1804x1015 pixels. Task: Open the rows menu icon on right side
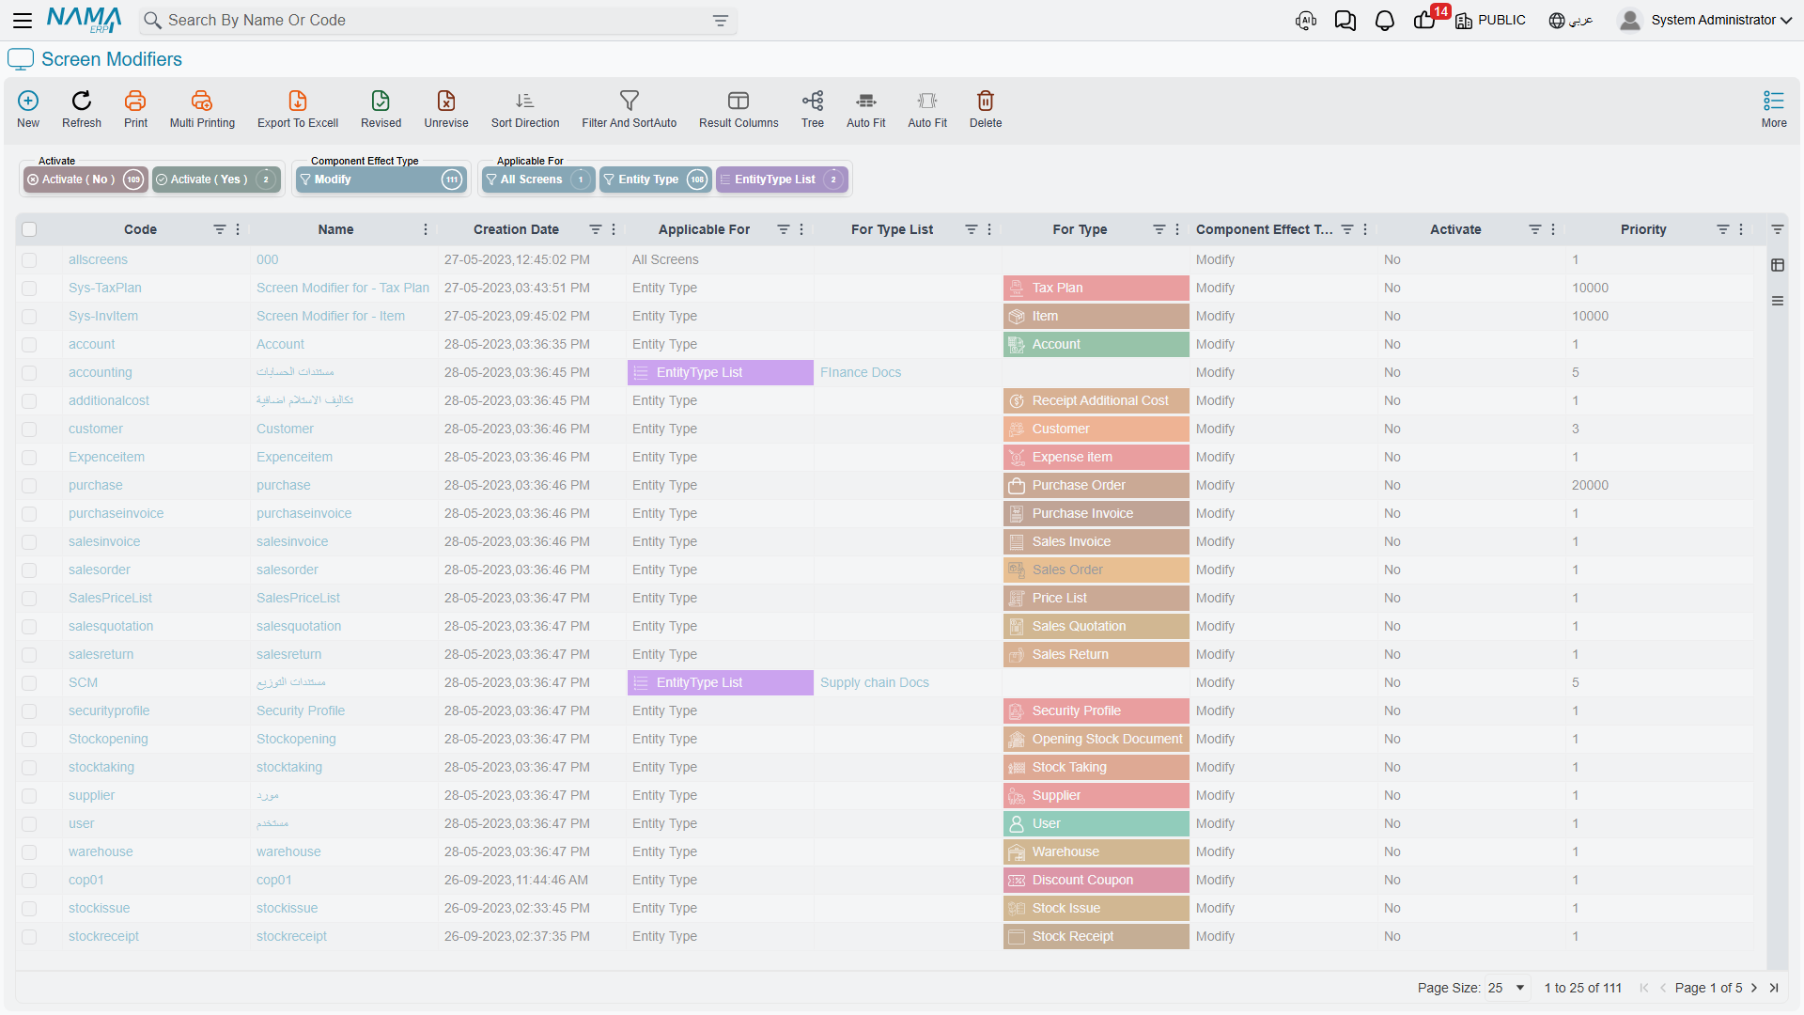(1778, 301)
